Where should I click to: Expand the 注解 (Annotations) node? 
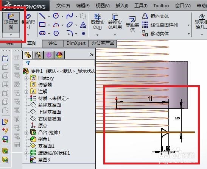pyautogui.click(x=26, y=92)
